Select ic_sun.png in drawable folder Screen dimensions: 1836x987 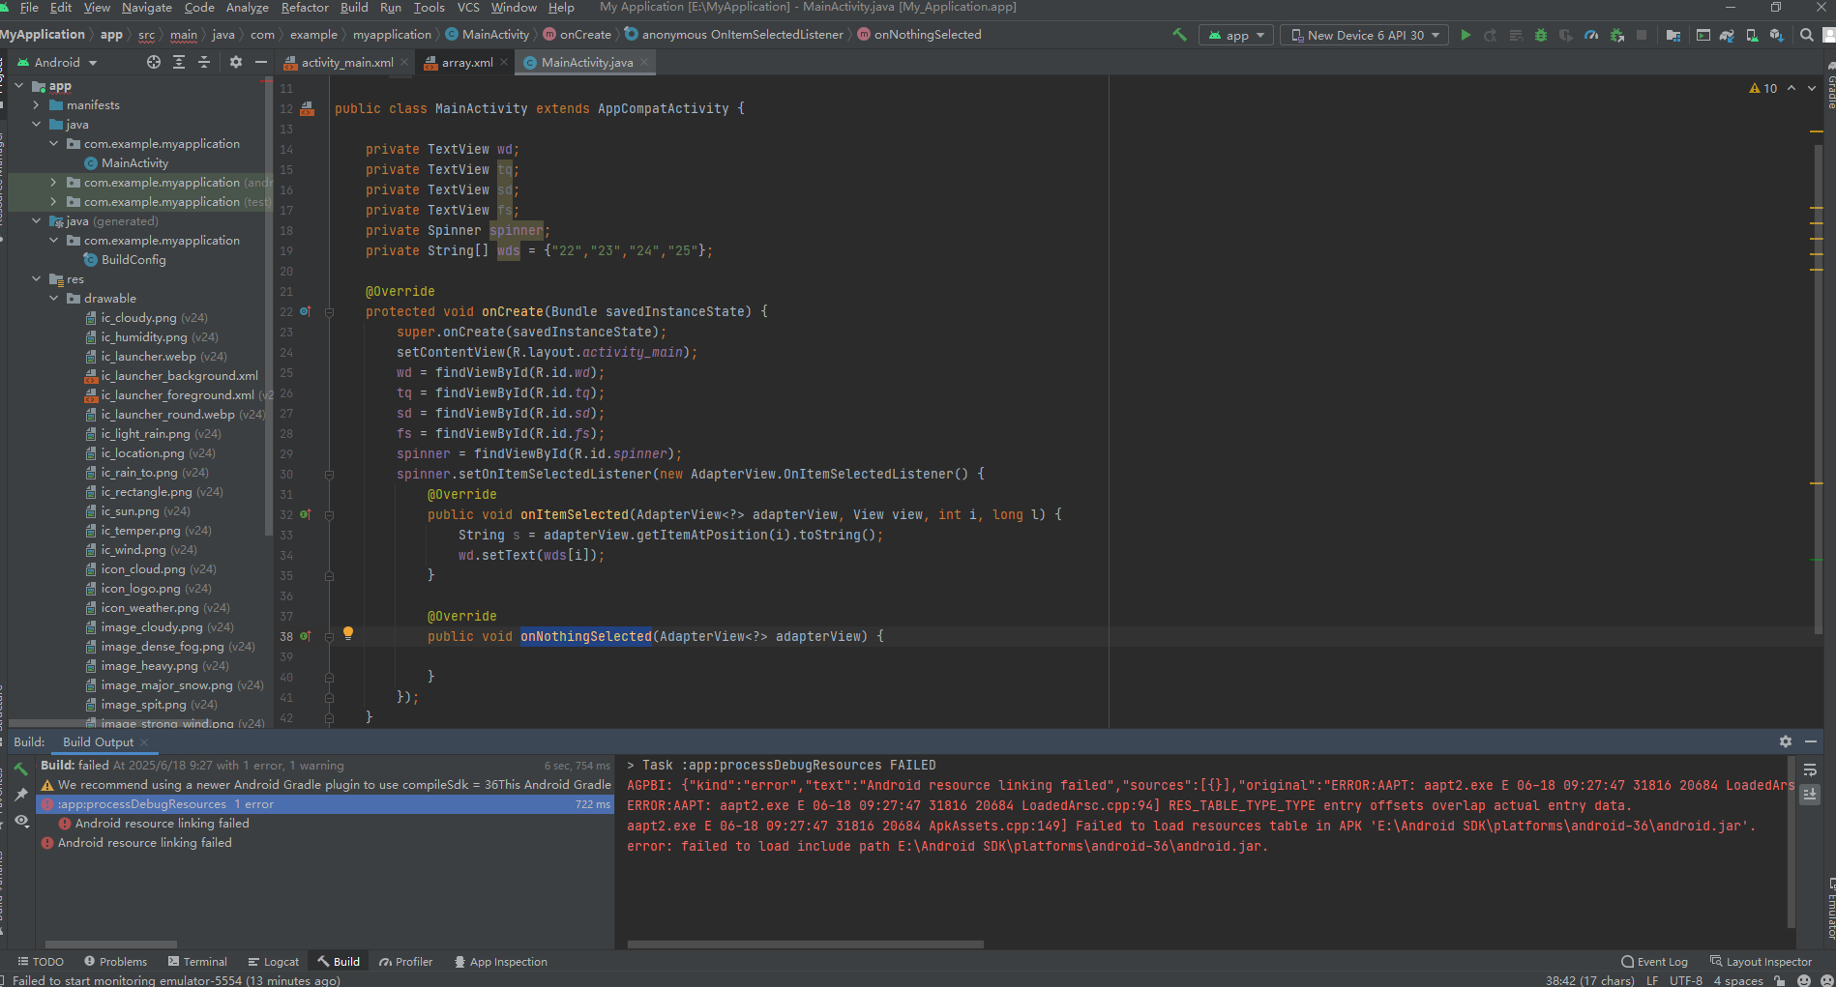click(130, 511)
